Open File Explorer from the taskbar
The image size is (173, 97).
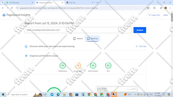pyautogui.click(x=64, y=94)
